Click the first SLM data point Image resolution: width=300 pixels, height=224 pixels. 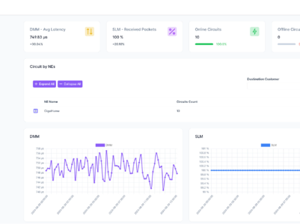point(212,170)
